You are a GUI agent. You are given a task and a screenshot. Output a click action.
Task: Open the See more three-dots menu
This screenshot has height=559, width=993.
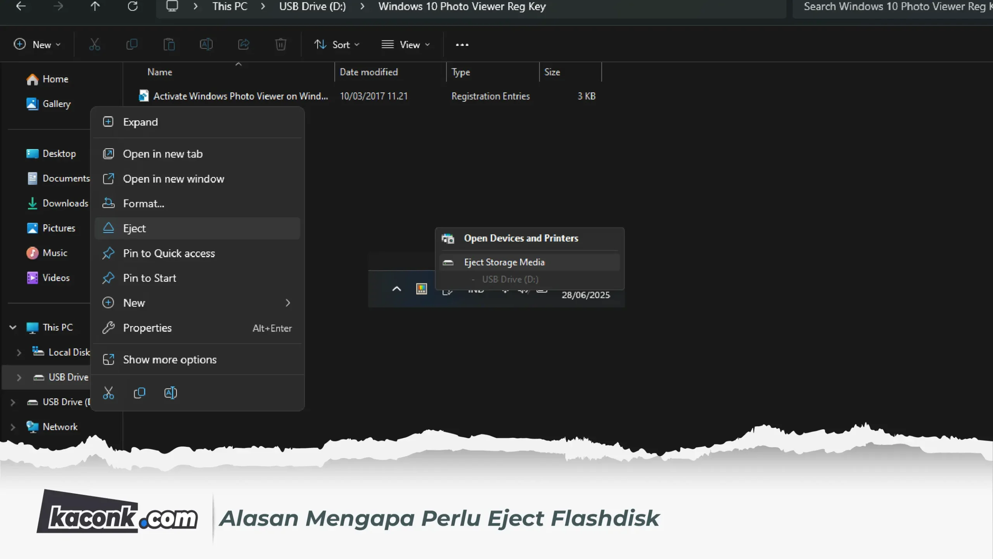click(x=462, y=45)
